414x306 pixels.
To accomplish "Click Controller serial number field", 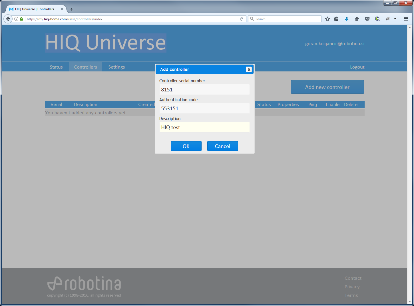I will tap(204, 90).
